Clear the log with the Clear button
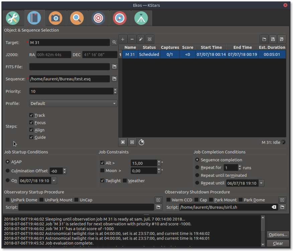 [x=278, y=243]
